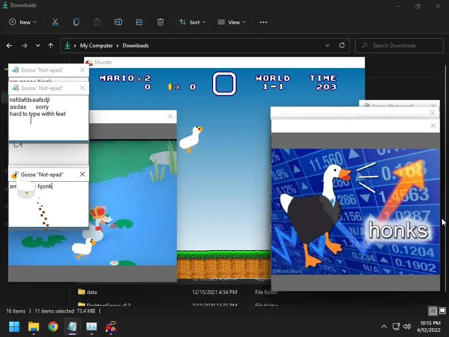The image size is (449, 337).
Task: Click the Copy icon in toolbar
Action: [76, 22]
